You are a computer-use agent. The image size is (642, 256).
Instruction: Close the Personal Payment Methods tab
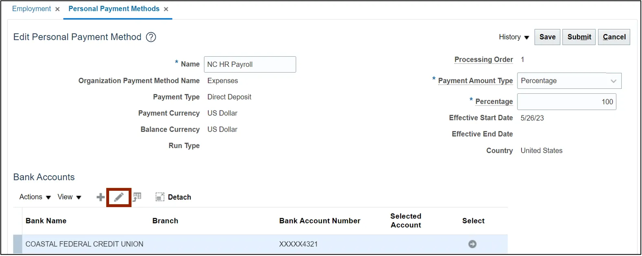pos(166,9)
